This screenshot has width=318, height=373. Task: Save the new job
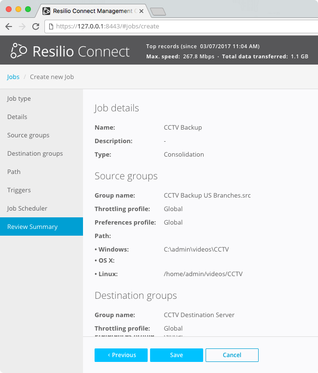point(177,355)
